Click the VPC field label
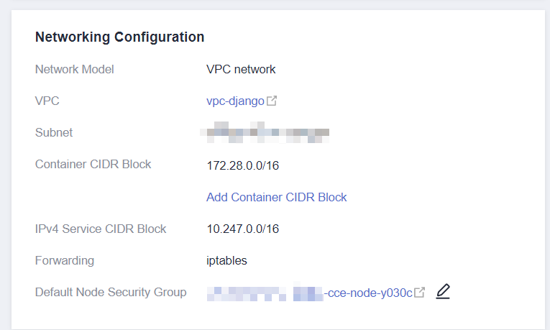Viewport: 550px width, 330px height. coord(47,101)
